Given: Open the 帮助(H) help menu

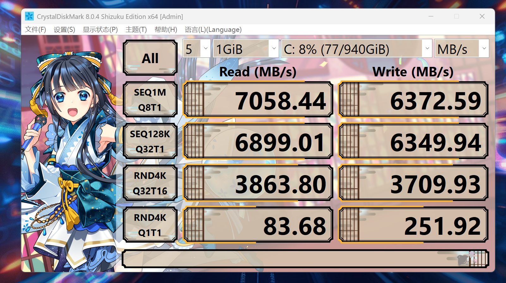Looking at the screenshot, I should 166,30.
